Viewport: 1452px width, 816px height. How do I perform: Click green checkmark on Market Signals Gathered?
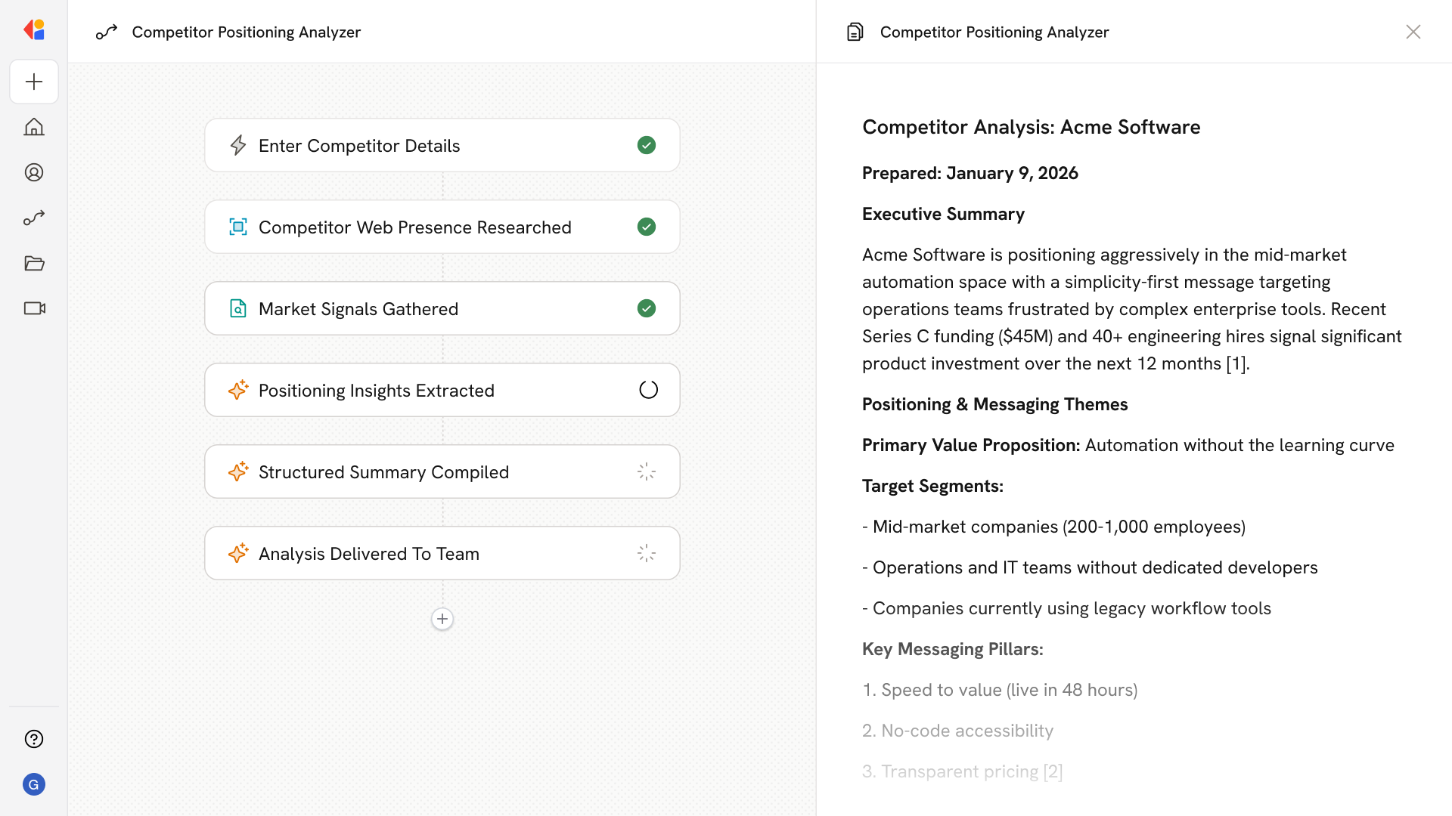click(647, 308)
